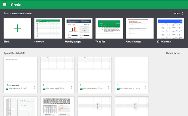
Task: Click Start a new spreadsheet heading
Action: (18, 13)
